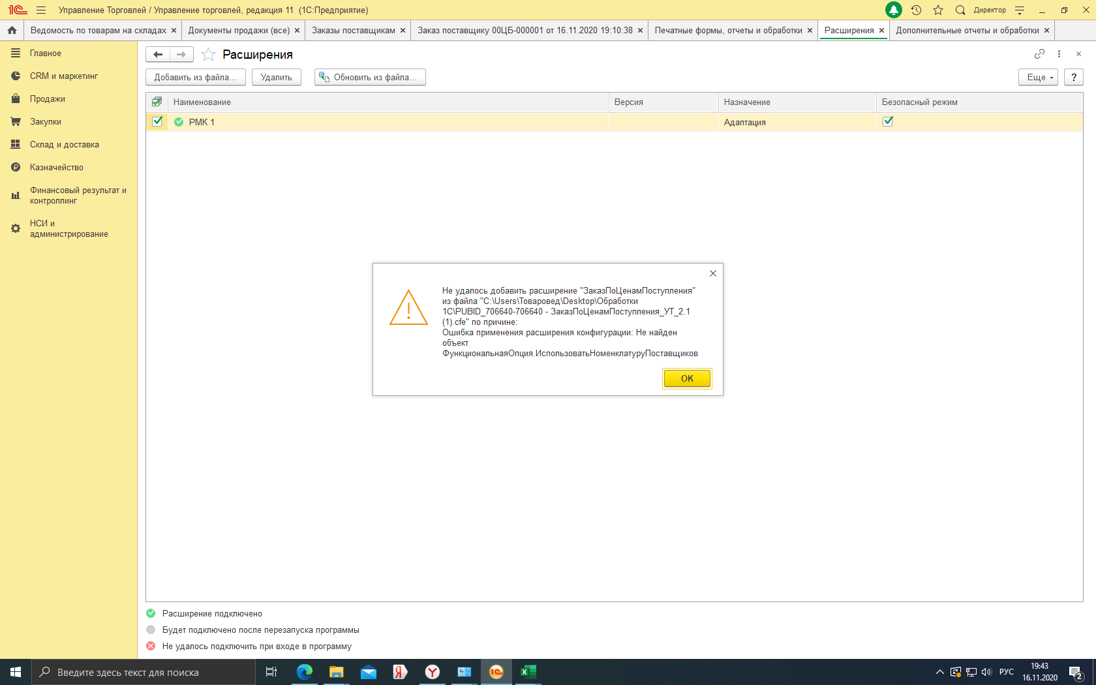Image resolution: width=1096 pixels, height=685 pixels.
Task: Open the Mail app from taskbar
Action: click(x=369, y=672)
